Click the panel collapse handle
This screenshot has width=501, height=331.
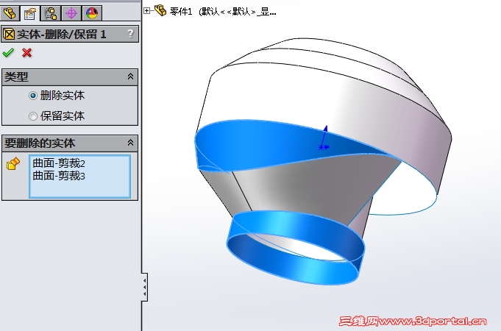144,287
